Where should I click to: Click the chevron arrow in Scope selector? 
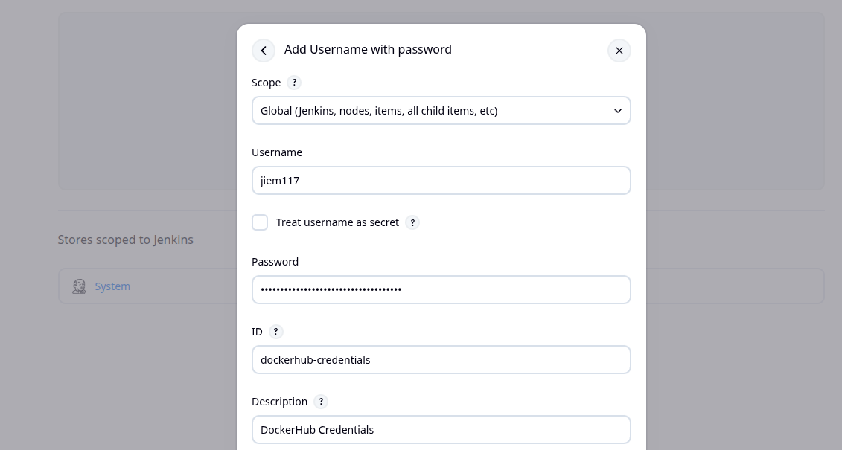[617, 111]
